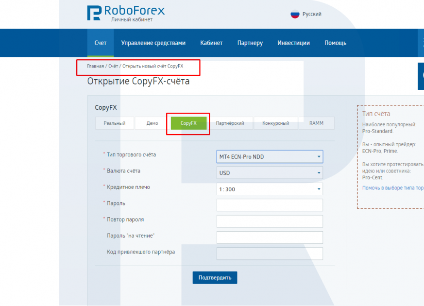The image size is (424, 306).
Task: Click the Личный кабинет subtitle text
Action: coord(132,19)
